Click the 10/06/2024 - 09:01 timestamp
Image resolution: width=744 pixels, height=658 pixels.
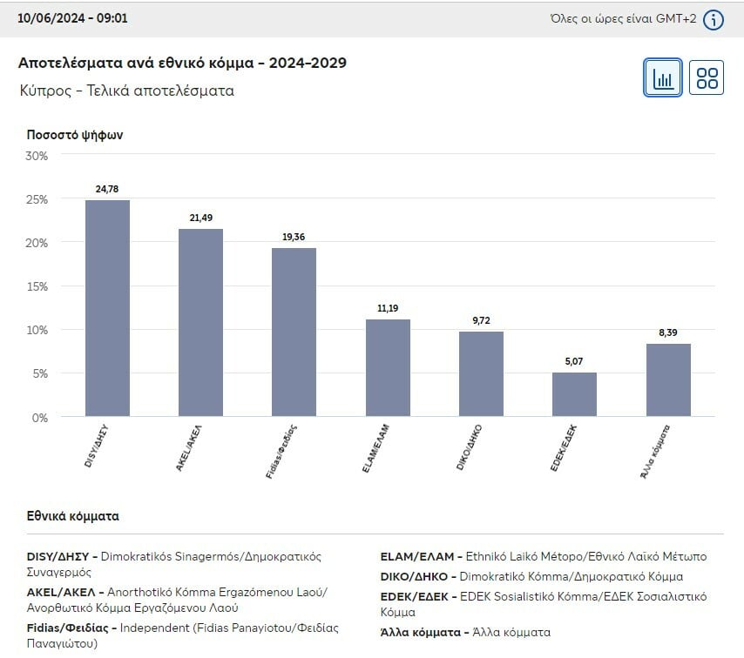click(72, 18)
